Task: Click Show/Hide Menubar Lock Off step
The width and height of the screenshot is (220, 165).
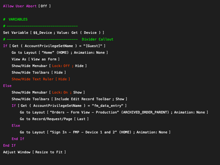Action: [49, 66]
